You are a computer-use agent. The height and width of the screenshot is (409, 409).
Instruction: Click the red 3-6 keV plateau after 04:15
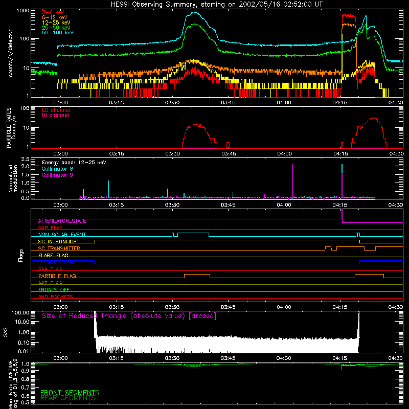click(x=349, y=16)
